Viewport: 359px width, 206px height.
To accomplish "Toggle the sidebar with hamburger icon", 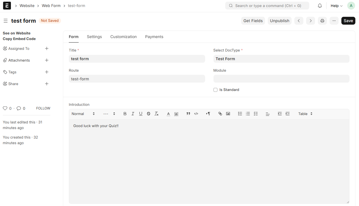I will [6, 21].
